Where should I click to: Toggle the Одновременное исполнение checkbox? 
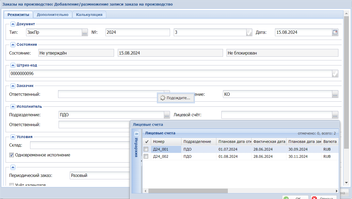pos(11,155)
